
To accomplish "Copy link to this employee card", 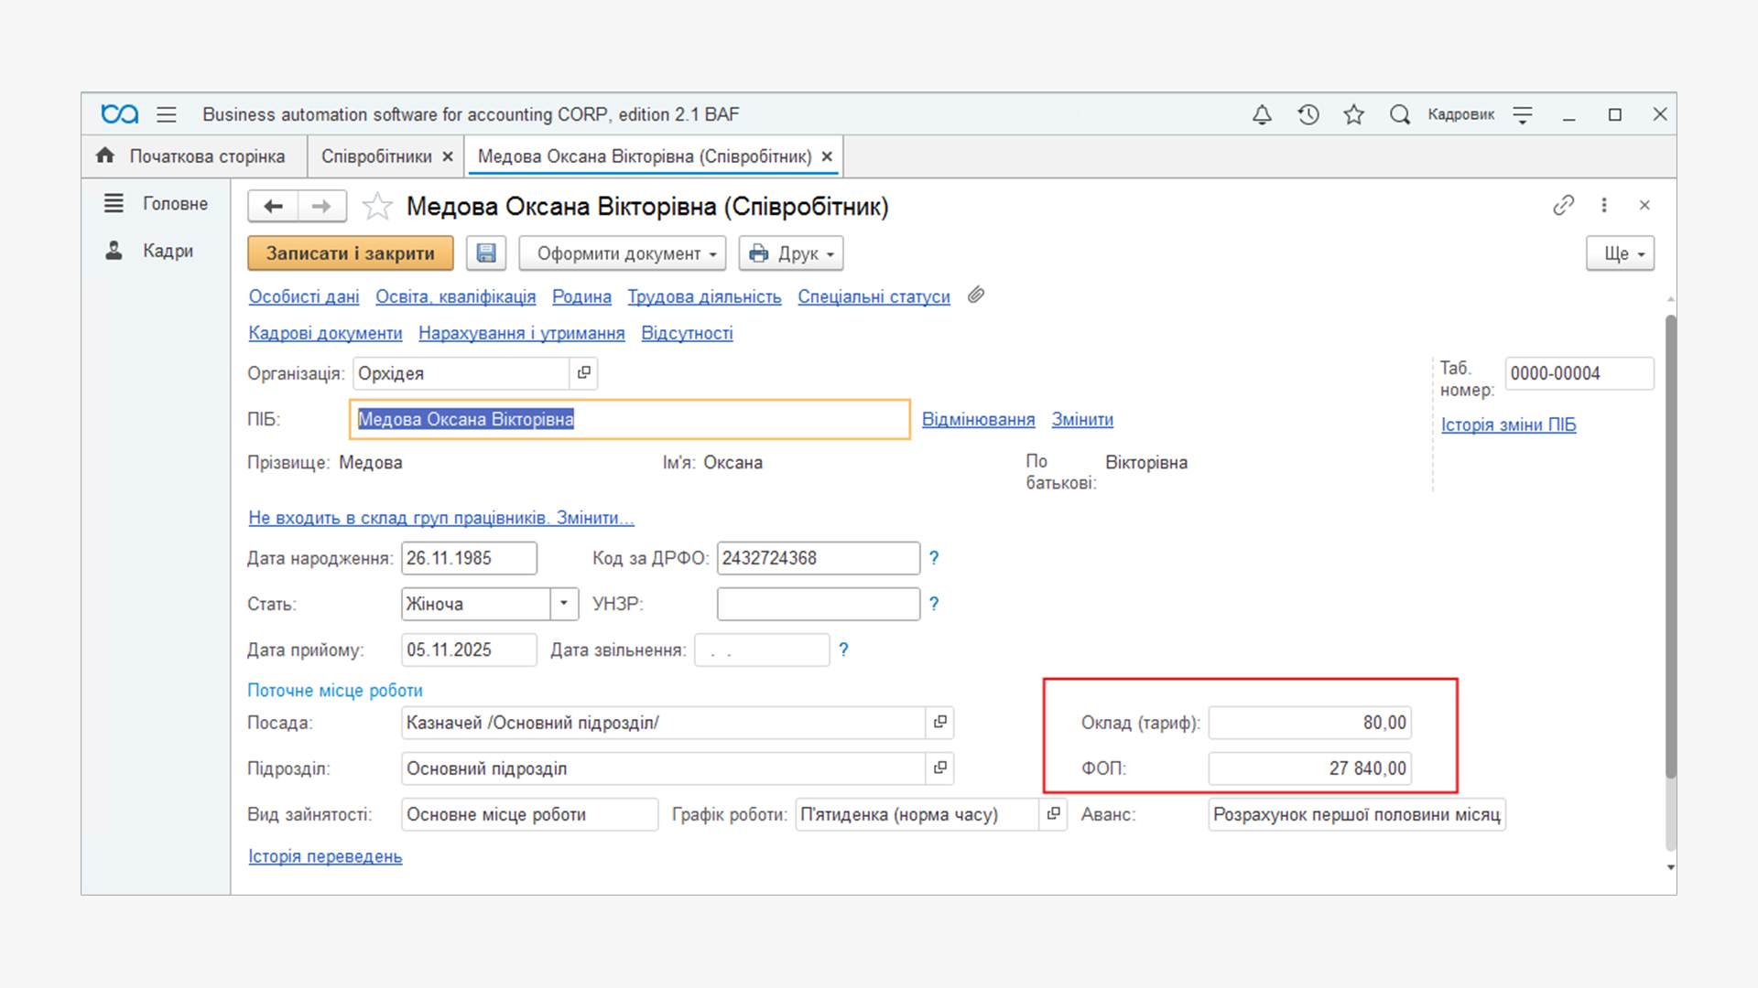I will coord(1563,205).
